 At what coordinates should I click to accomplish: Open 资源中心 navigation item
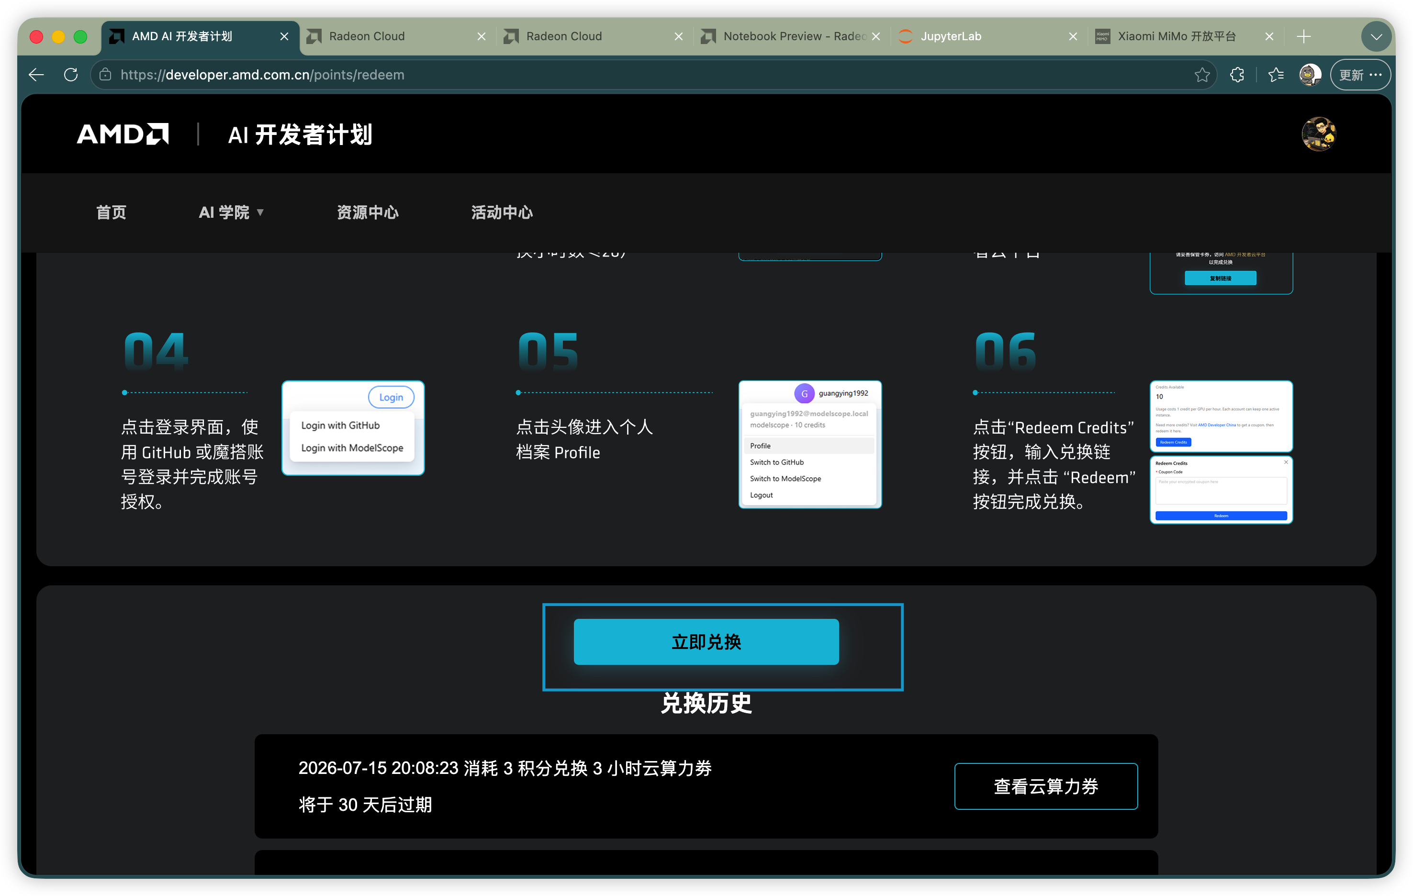pos(368,213)
